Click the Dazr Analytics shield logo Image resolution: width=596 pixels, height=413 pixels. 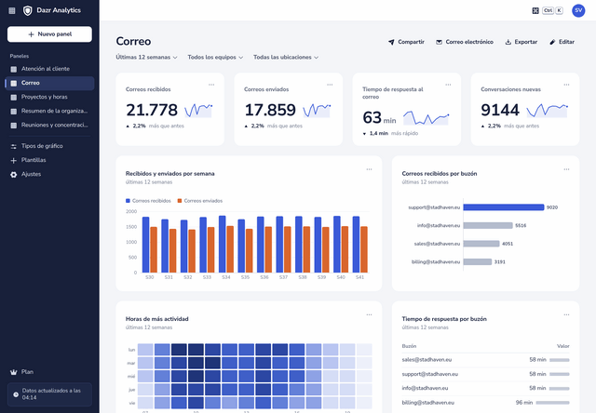[28, 10]
